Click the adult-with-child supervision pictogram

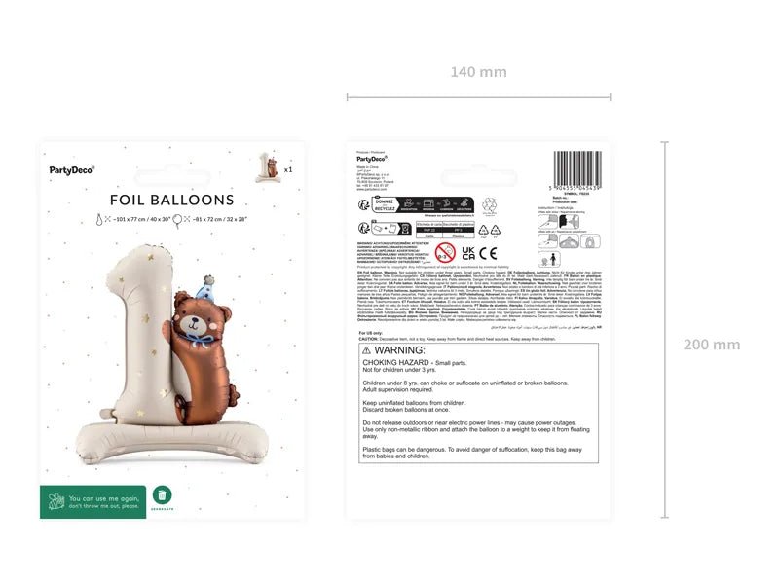pyautogui.click(x=549, y=259)
